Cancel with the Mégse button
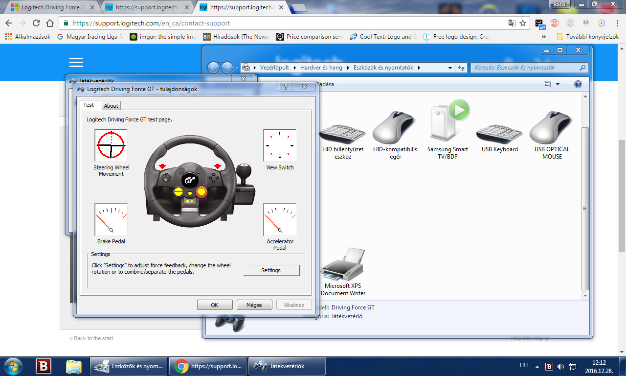626x376 pixels. pyautogui.click(x=254, y=305)
